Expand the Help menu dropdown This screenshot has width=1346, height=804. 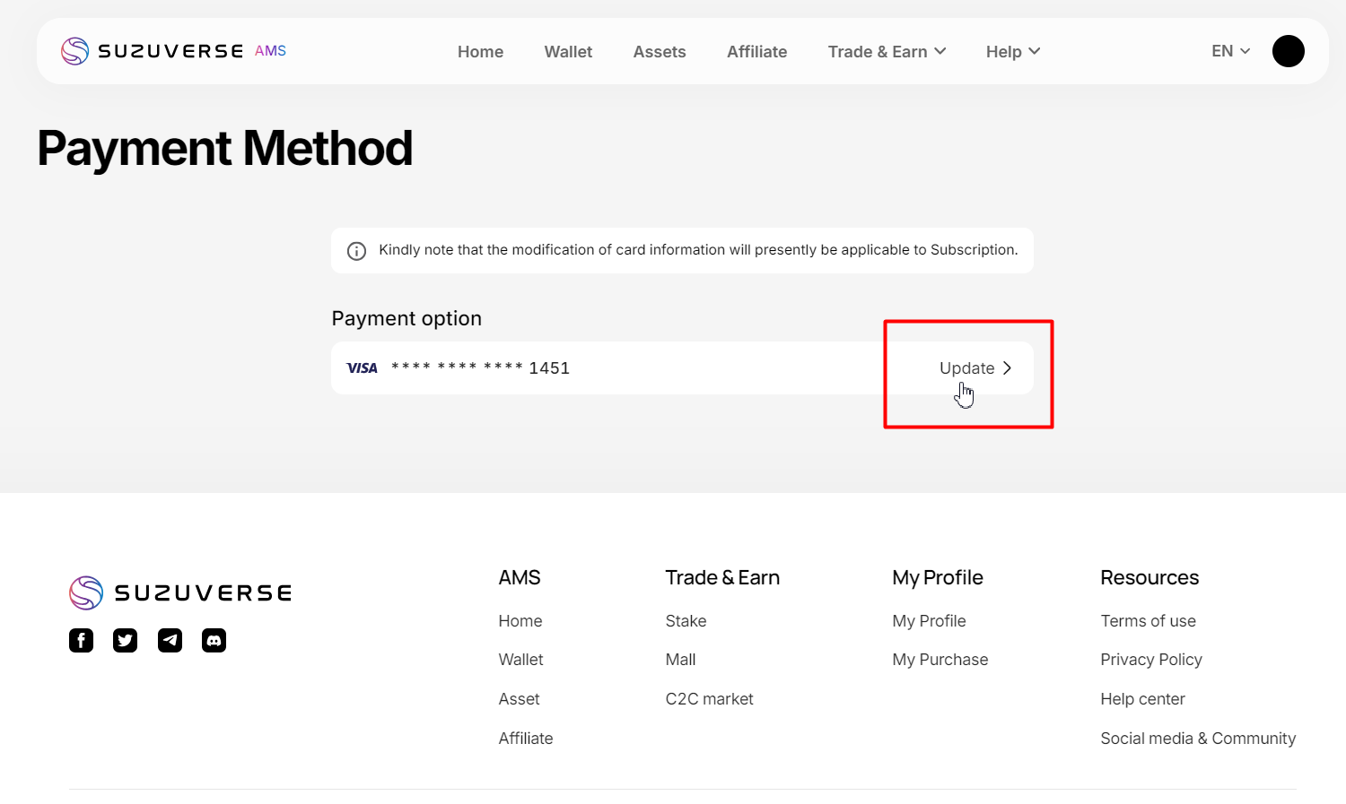pos(1012,52)
